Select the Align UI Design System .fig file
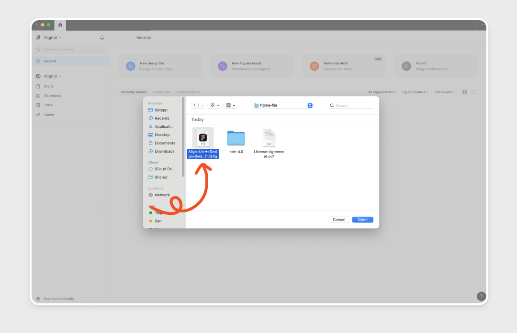The width and height of the screenshot is (517, 333). coord(203,138)
